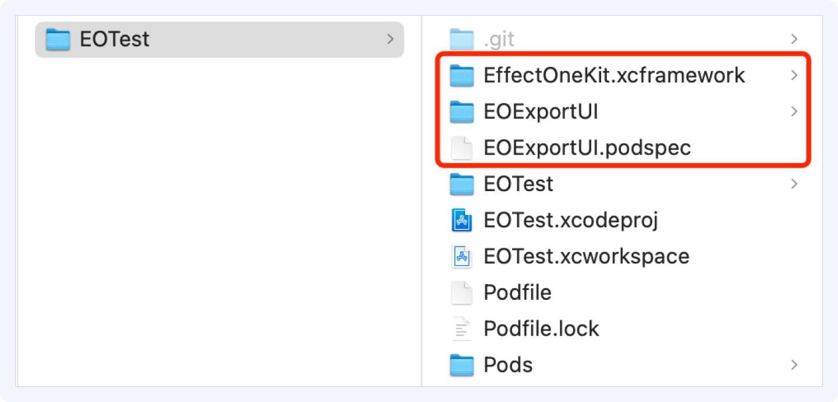Click the EOExportUI folder icon
838x402 pixels.
point(462,112)
